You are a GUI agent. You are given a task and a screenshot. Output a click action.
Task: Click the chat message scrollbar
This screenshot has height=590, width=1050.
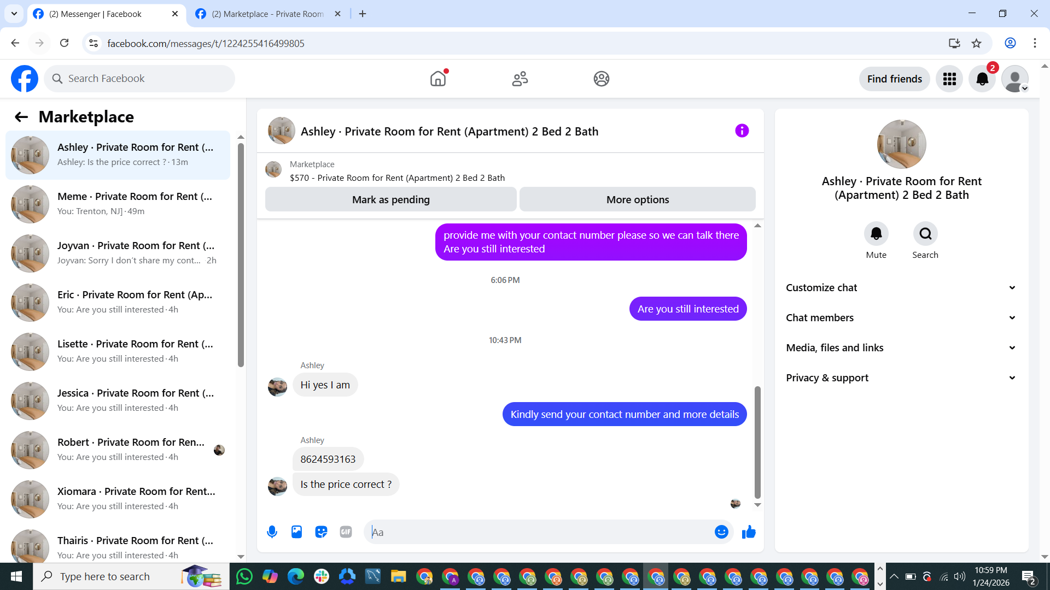(x=757, y=441)
